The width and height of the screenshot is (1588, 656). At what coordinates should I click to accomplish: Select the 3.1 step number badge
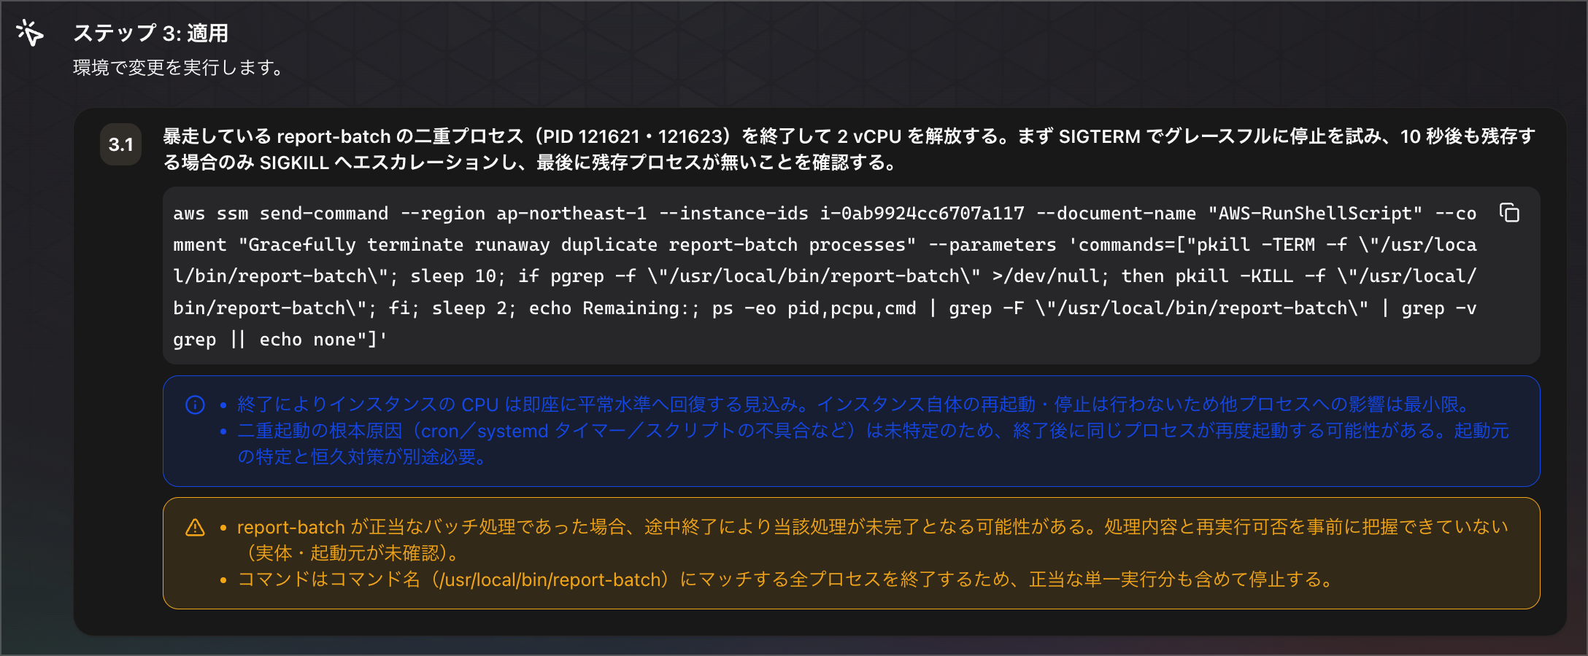pyautogui.click(x=120, y=144)
